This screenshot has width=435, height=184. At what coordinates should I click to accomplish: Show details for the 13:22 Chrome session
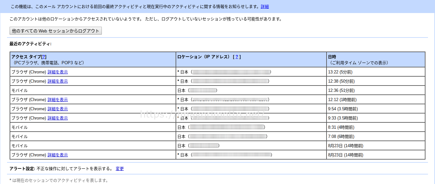coord(58,72)
